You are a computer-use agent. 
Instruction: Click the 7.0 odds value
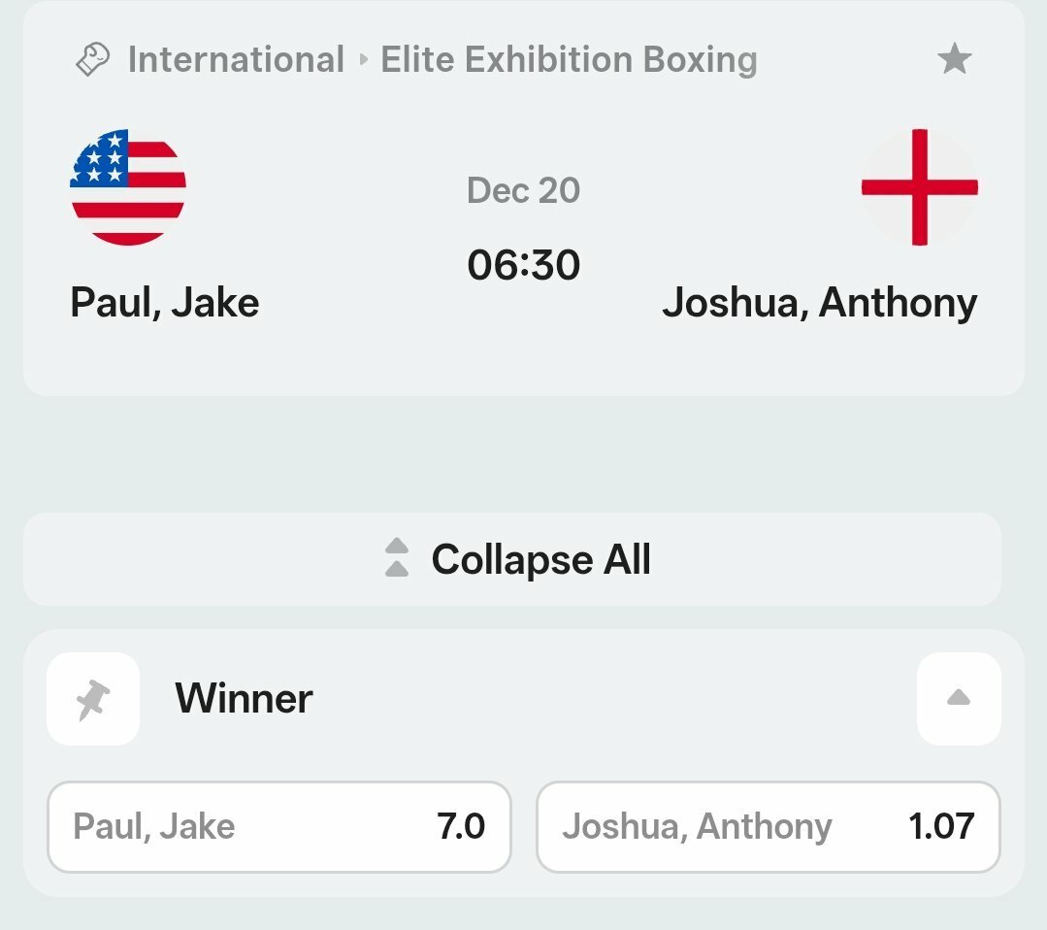click(x=461, y=827)
